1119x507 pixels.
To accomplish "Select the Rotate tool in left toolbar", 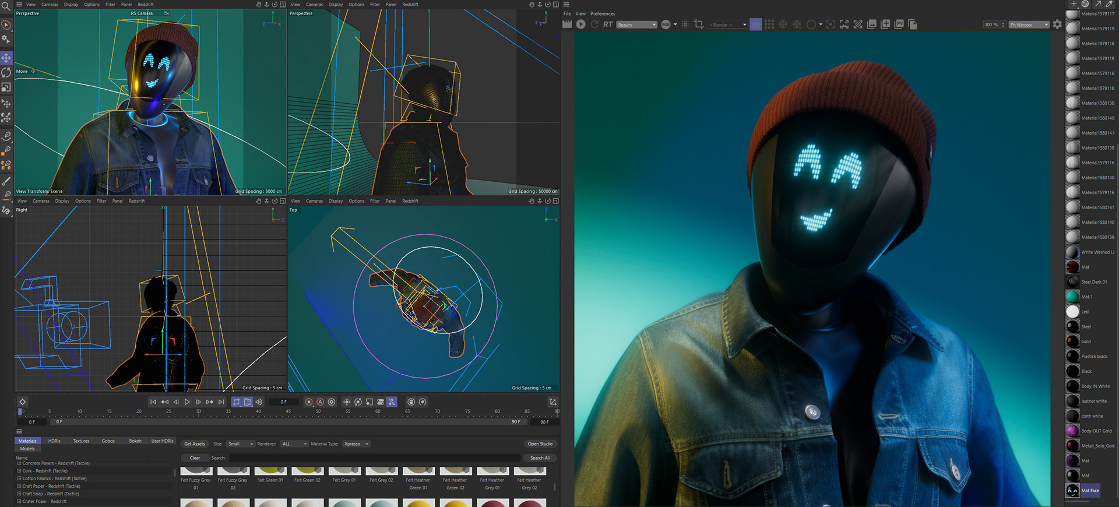I will pyautogui.click(x=6, y=72).
